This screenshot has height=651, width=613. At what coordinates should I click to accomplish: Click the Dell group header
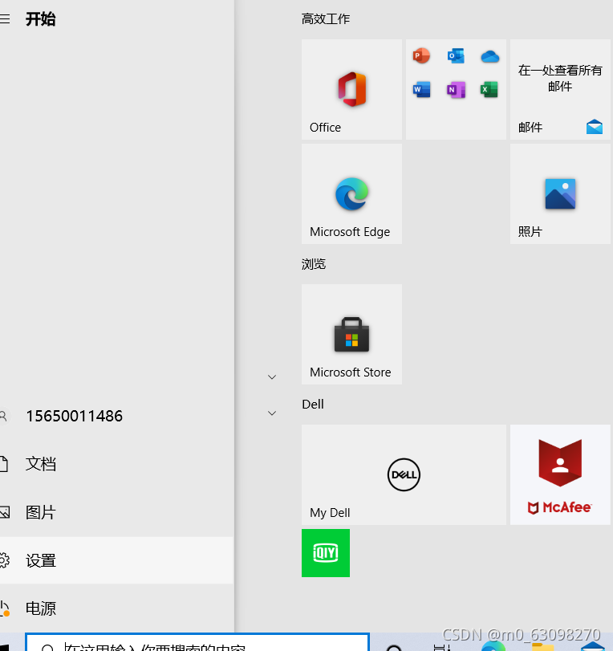pyautogui.click(x=313, y=405)
